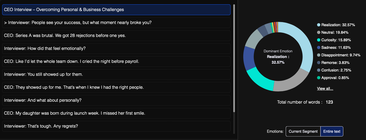This screenshot has width=366, height=140.
Task: Select the line about 28 rejections
Action: click(x=116, y=36)
